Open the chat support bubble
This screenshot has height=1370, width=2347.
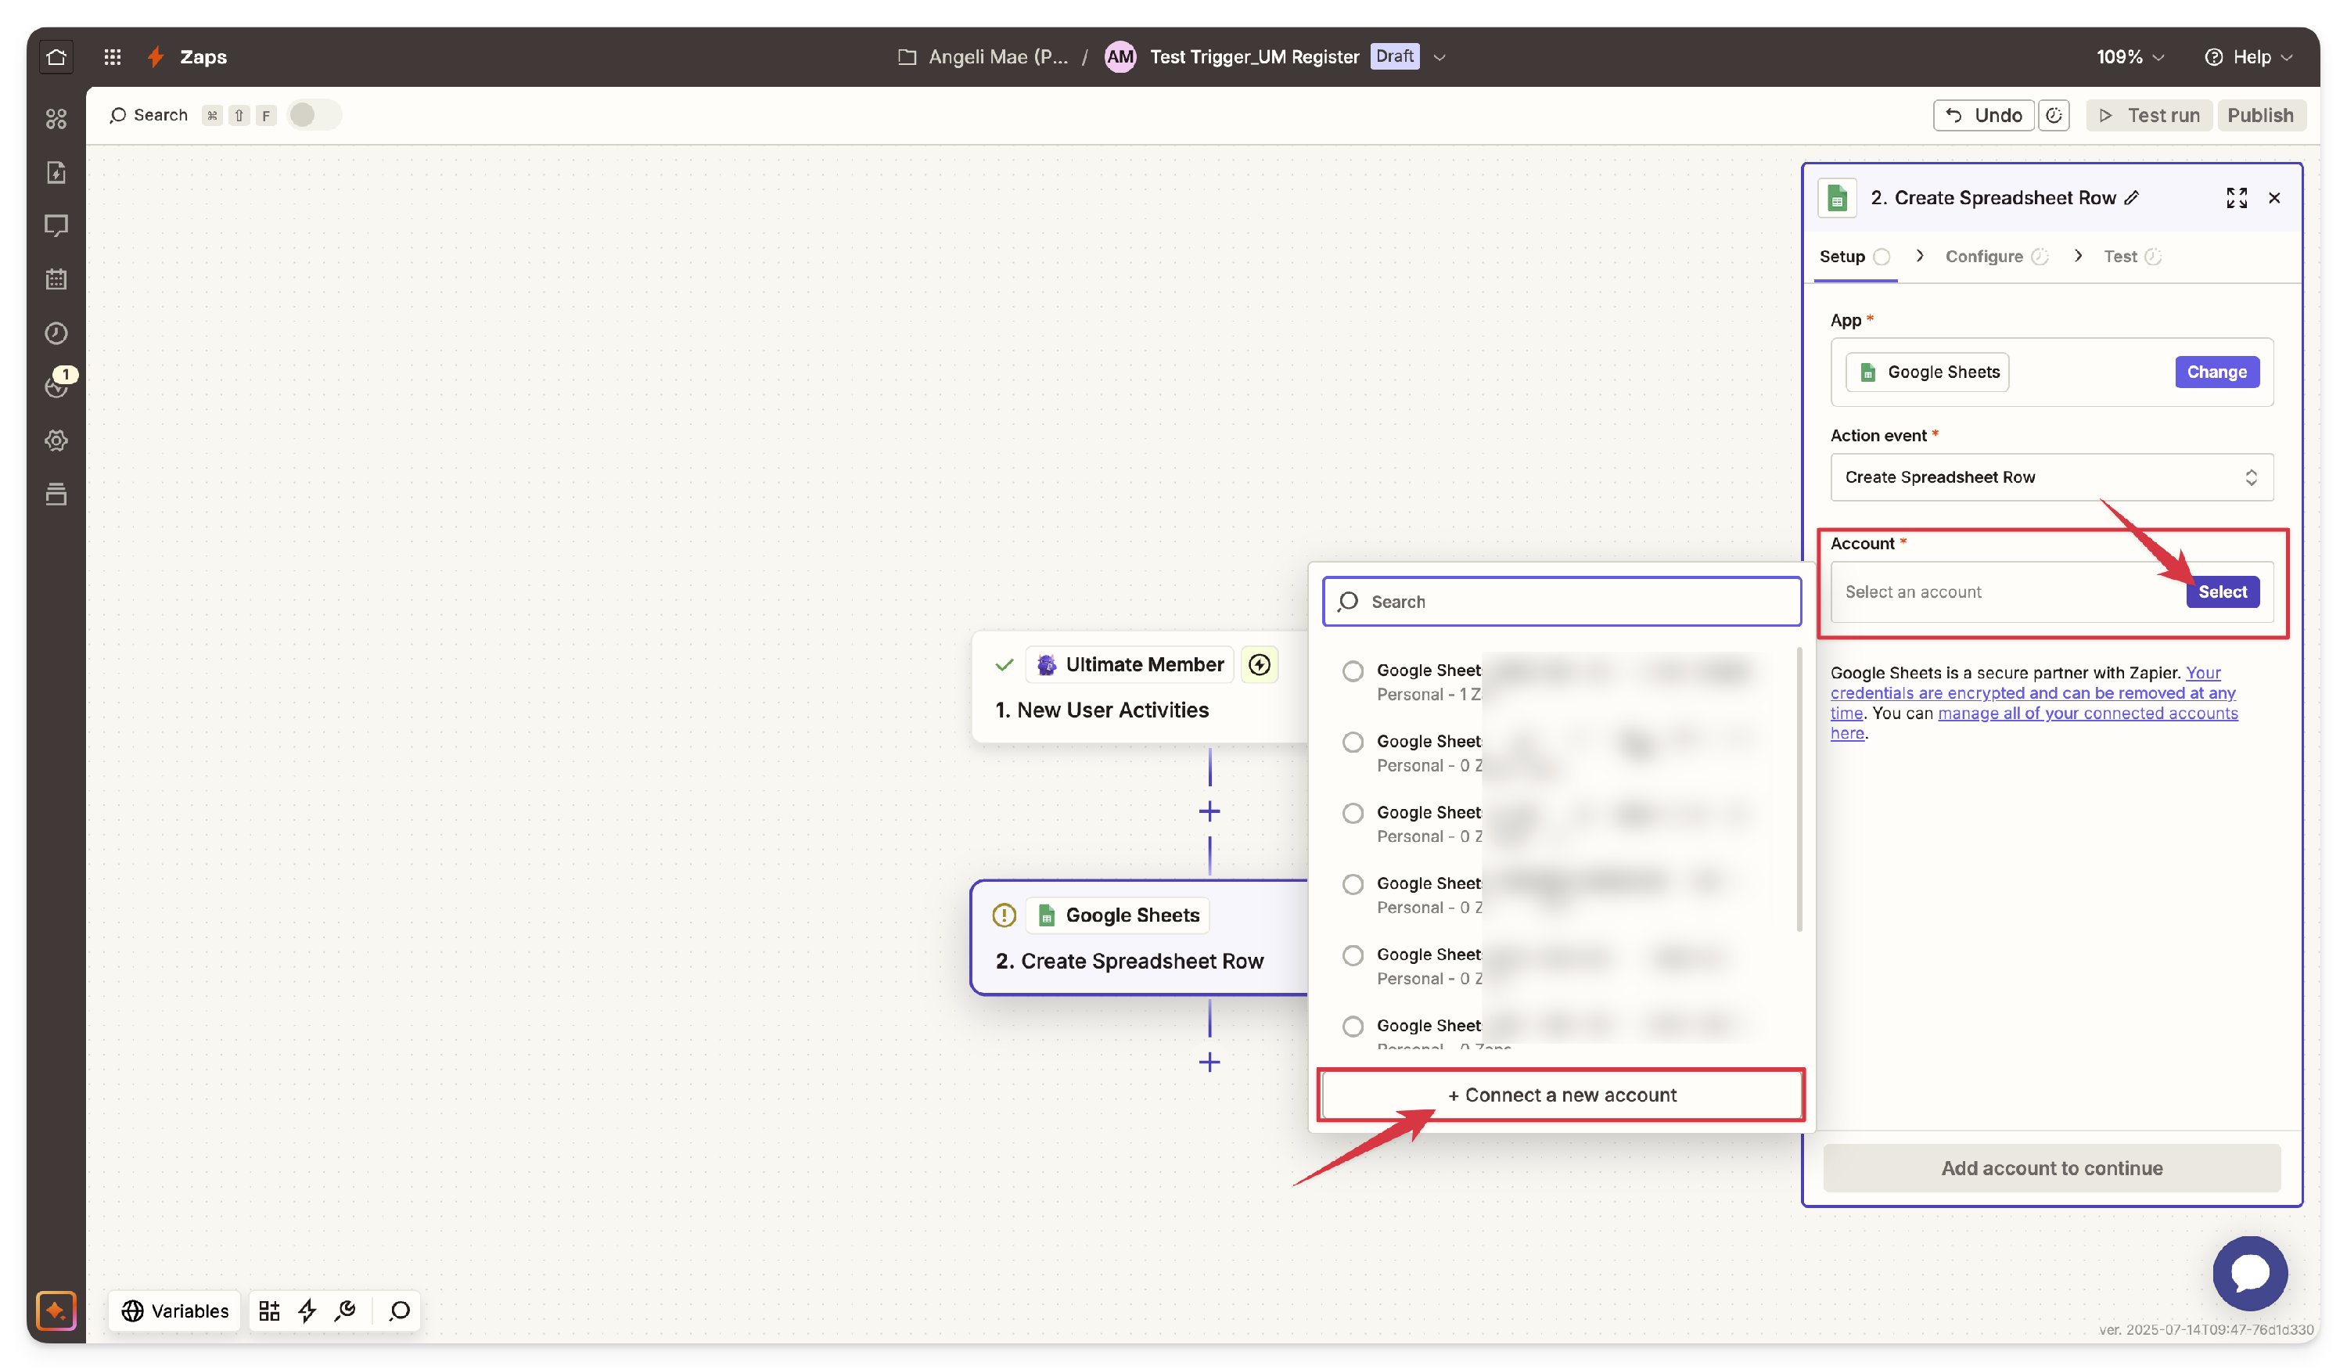2249,1273
